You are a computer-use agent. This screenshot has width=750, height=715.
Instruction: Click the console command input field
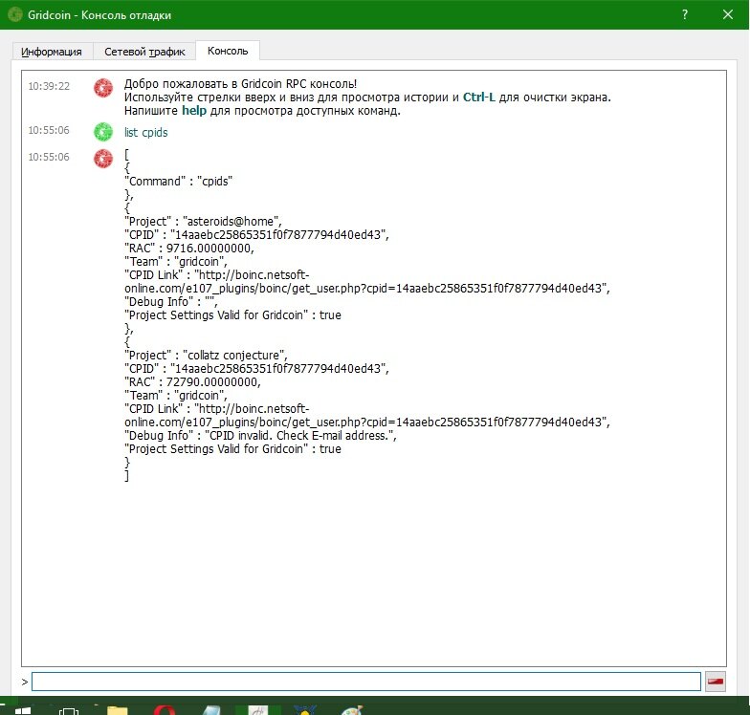[x=365, y=681]
